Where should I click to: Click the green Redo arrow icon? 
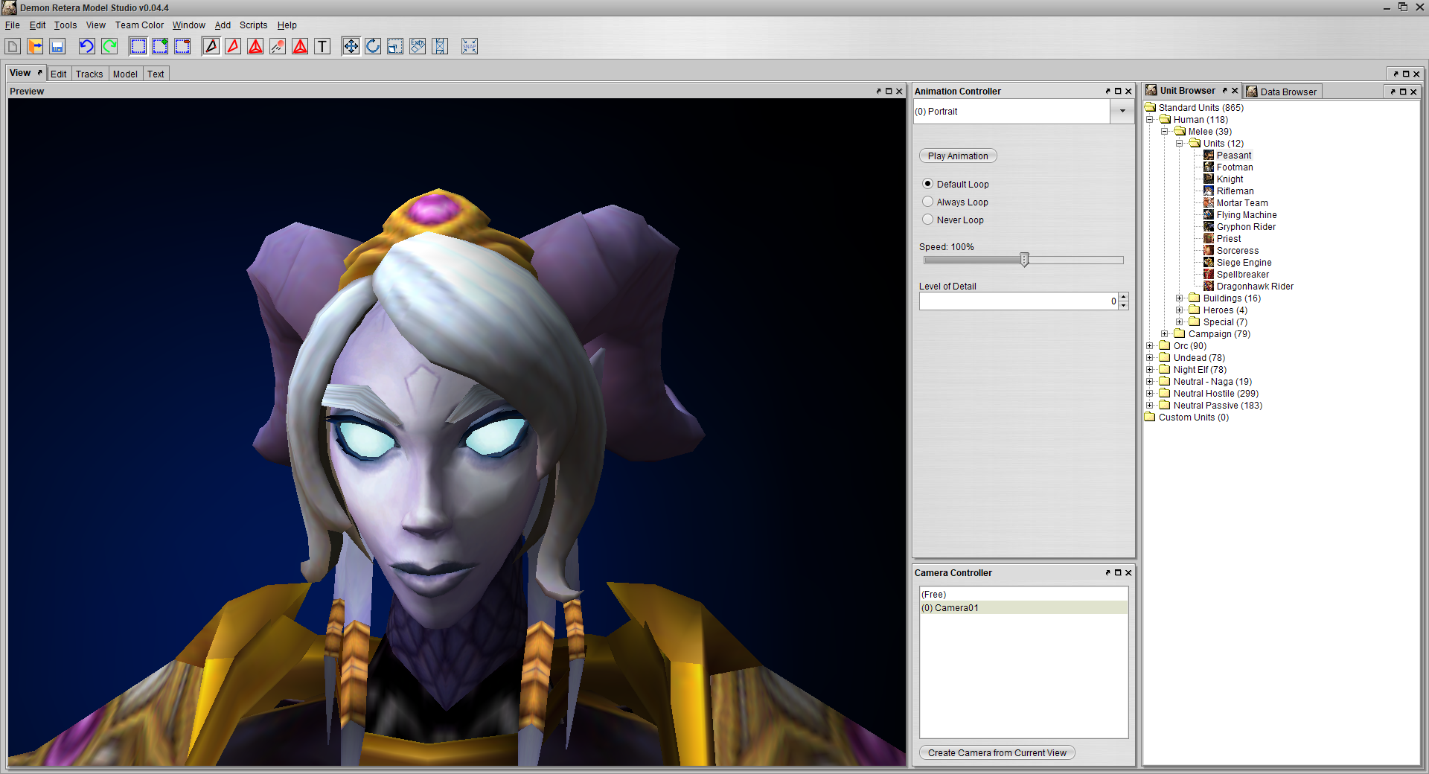pyautogui.click(x=109, y=46)
